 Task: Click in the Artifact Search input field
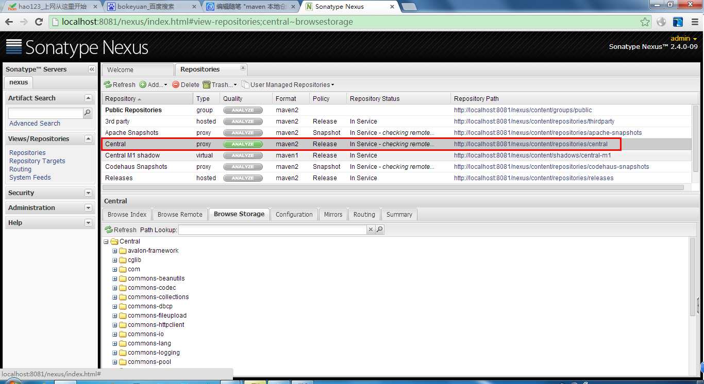coord(46,113)
